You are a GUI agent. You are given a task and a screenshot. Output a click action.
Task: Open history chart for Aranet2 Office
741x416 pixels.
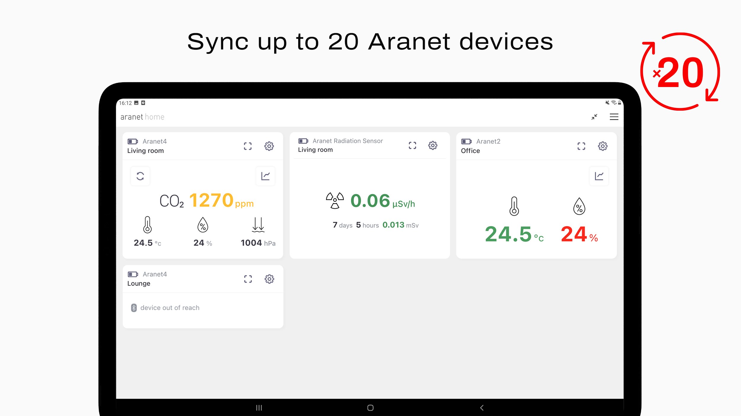coord(599,176)
